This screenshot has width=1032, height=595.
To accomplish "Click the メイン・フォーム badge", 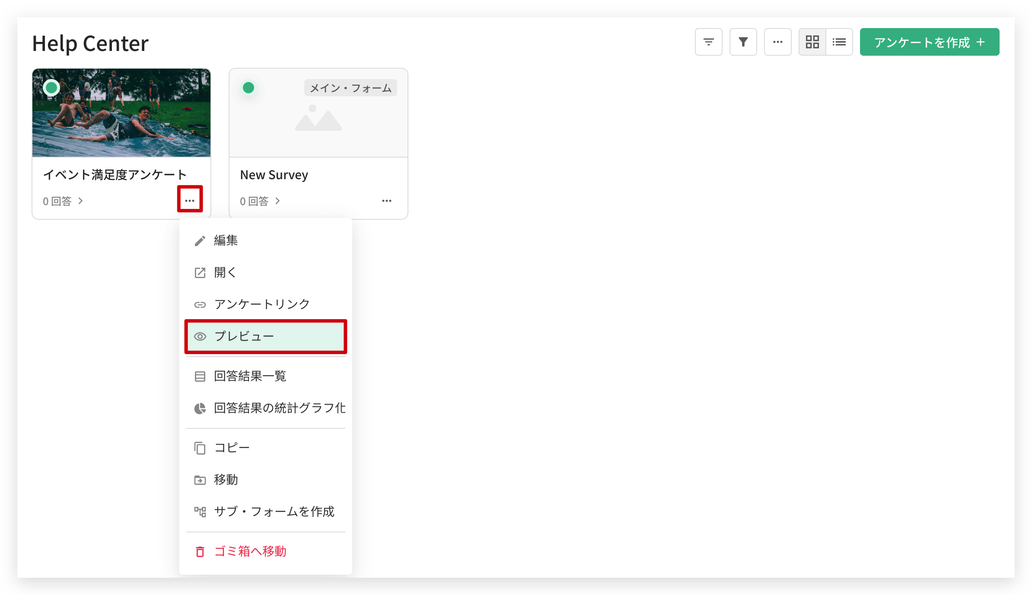I will (x=350, y=88).
